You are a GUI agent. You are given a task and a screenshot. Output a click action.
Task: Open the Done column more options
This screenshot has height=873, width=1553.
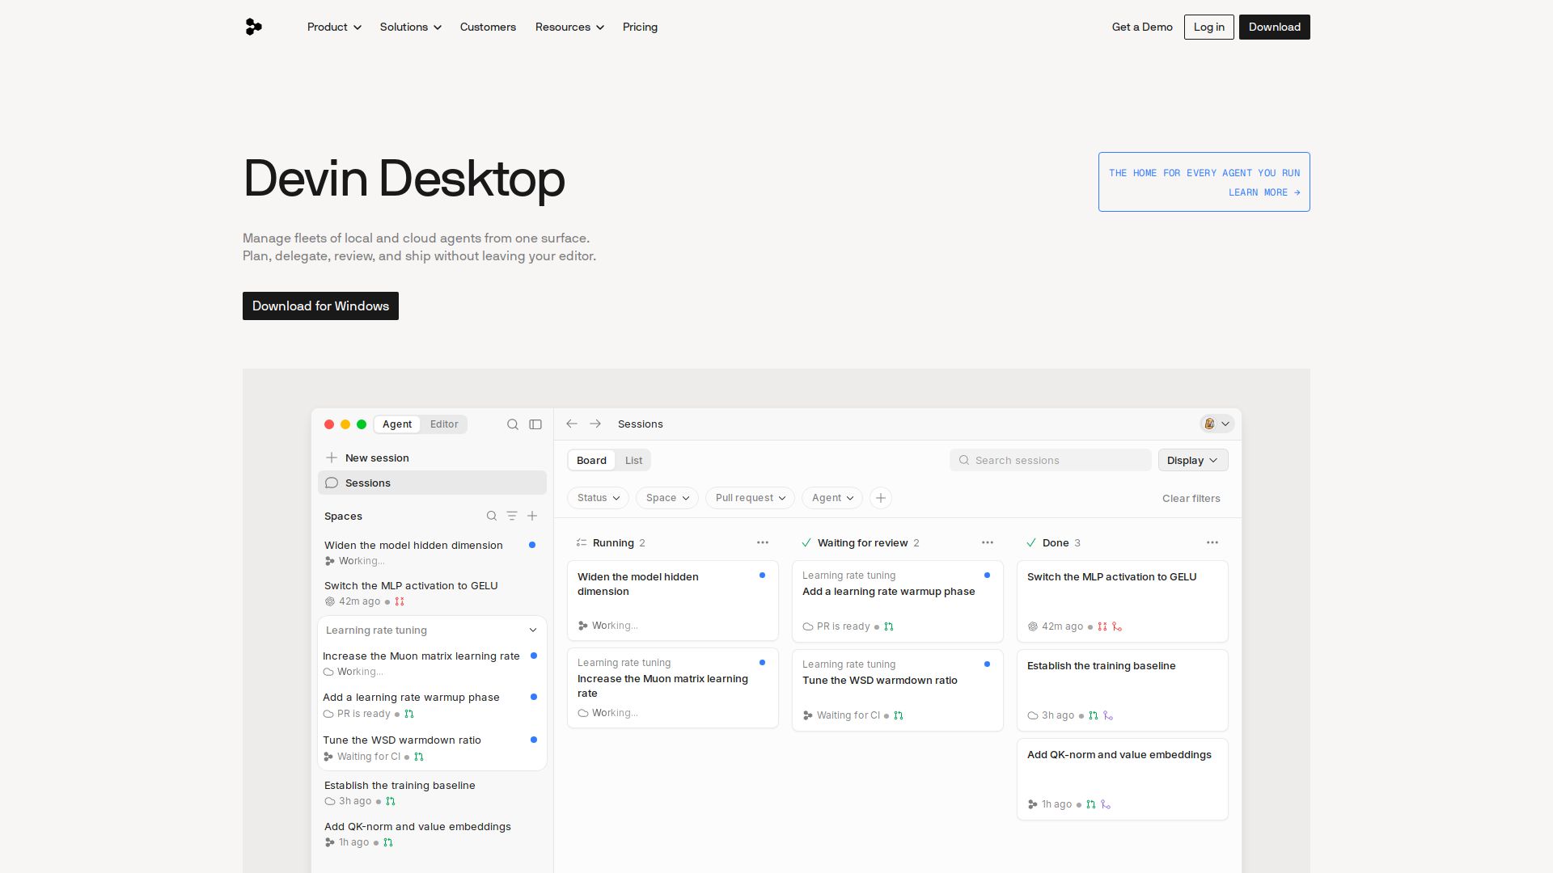[x=1212, y=542]
